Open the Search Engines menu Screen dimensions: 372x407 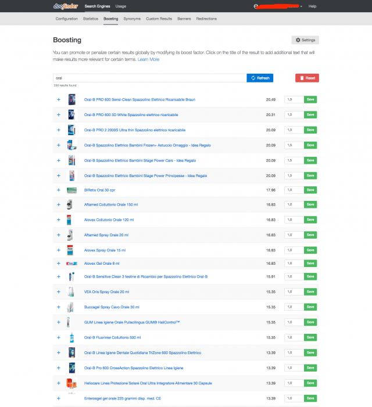(97, 6)
